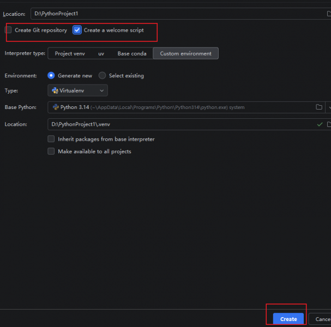Check Make available to all projects
Screen dimensions: 331x327
coord(51,152)
